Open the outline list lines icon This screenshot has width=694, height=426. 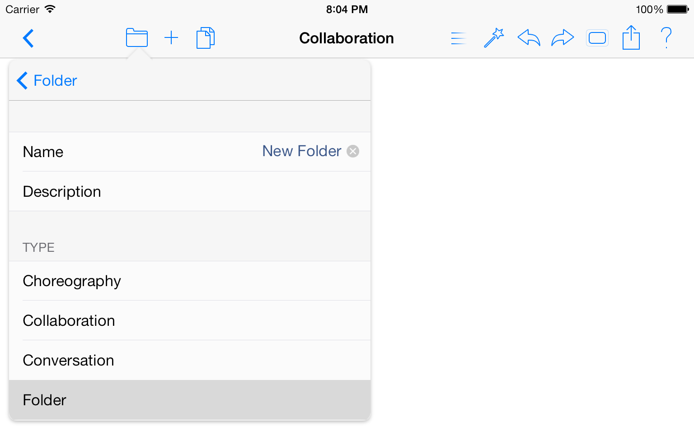pos(458,38)
